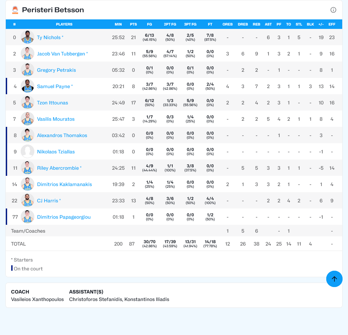Select Tzon Ittounas name link
The height and width of the screenshot is (335, 348).
tap(52, 103)
